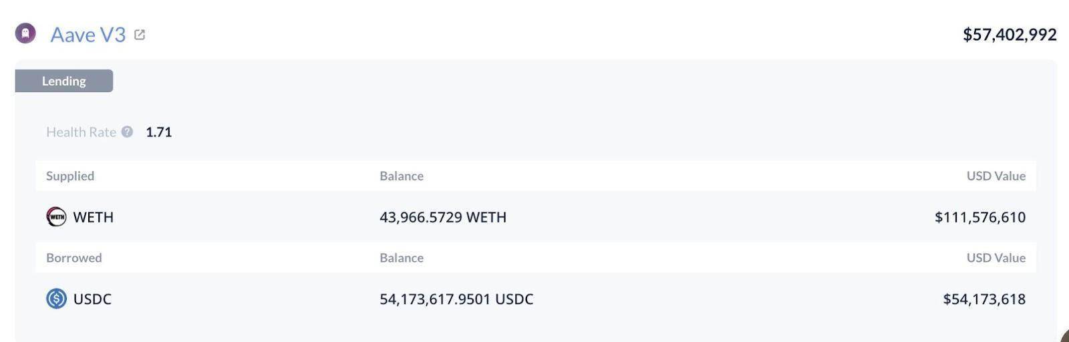Viewport: 1069px width, 342px height.
Task: Click the Balance header in Supplied section
Action: tap(402, 176)
